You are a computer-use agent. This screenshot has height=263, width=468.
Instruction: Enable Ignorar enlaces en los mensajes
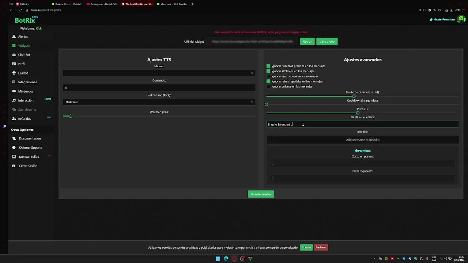pyautogui.click(x=268, y=87)
